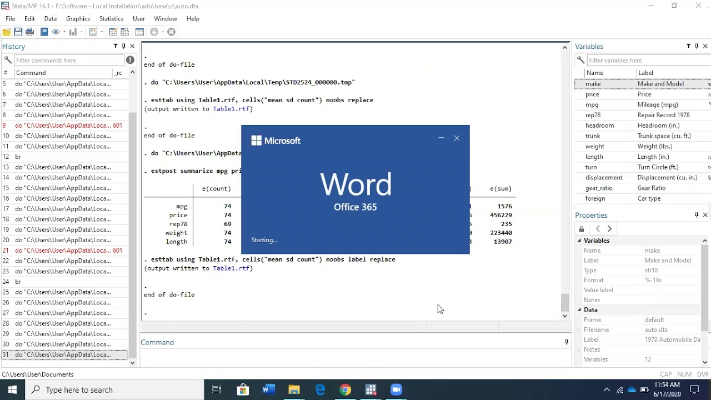Minimize the Word splash screen
The height and width of the screenshot is (400, 711).
(441, 138)
